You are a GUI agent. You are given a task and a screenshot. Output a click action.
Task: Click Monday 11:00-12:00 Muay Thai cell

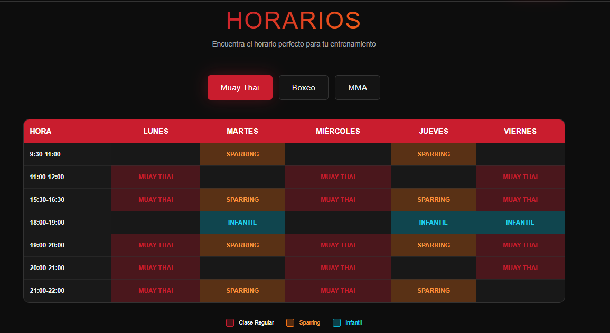(x=156, y=177)
